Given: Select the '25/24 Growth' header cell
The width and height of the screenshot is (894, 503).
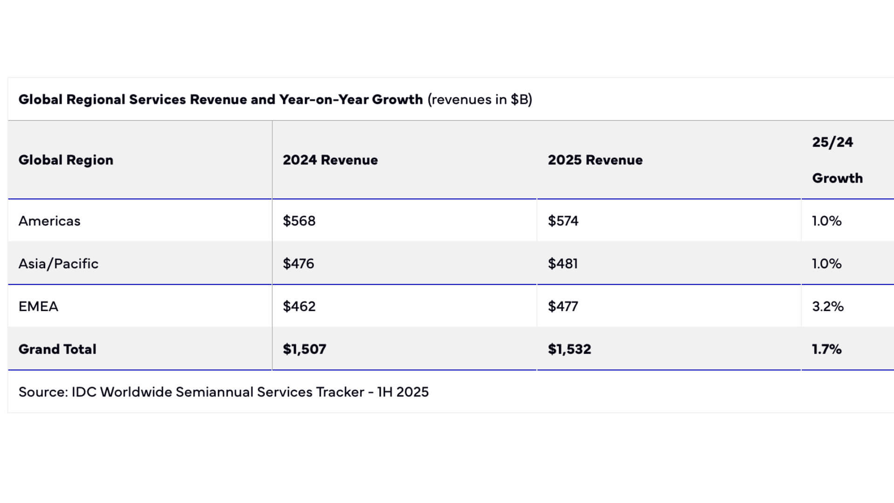Looking at the screenshot, I should point(837,160).
